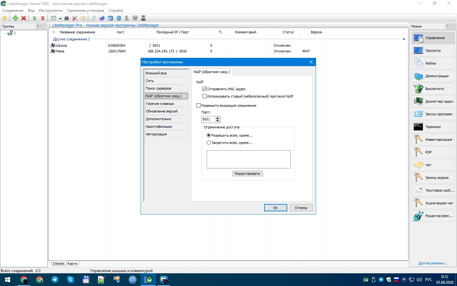Collapse the Другие соединения group arrow
Viewport: 457px width, 286px height.
[x=404, y=39]
